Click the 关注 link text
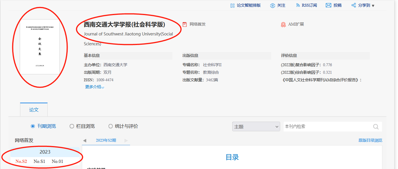 (281, 6)
